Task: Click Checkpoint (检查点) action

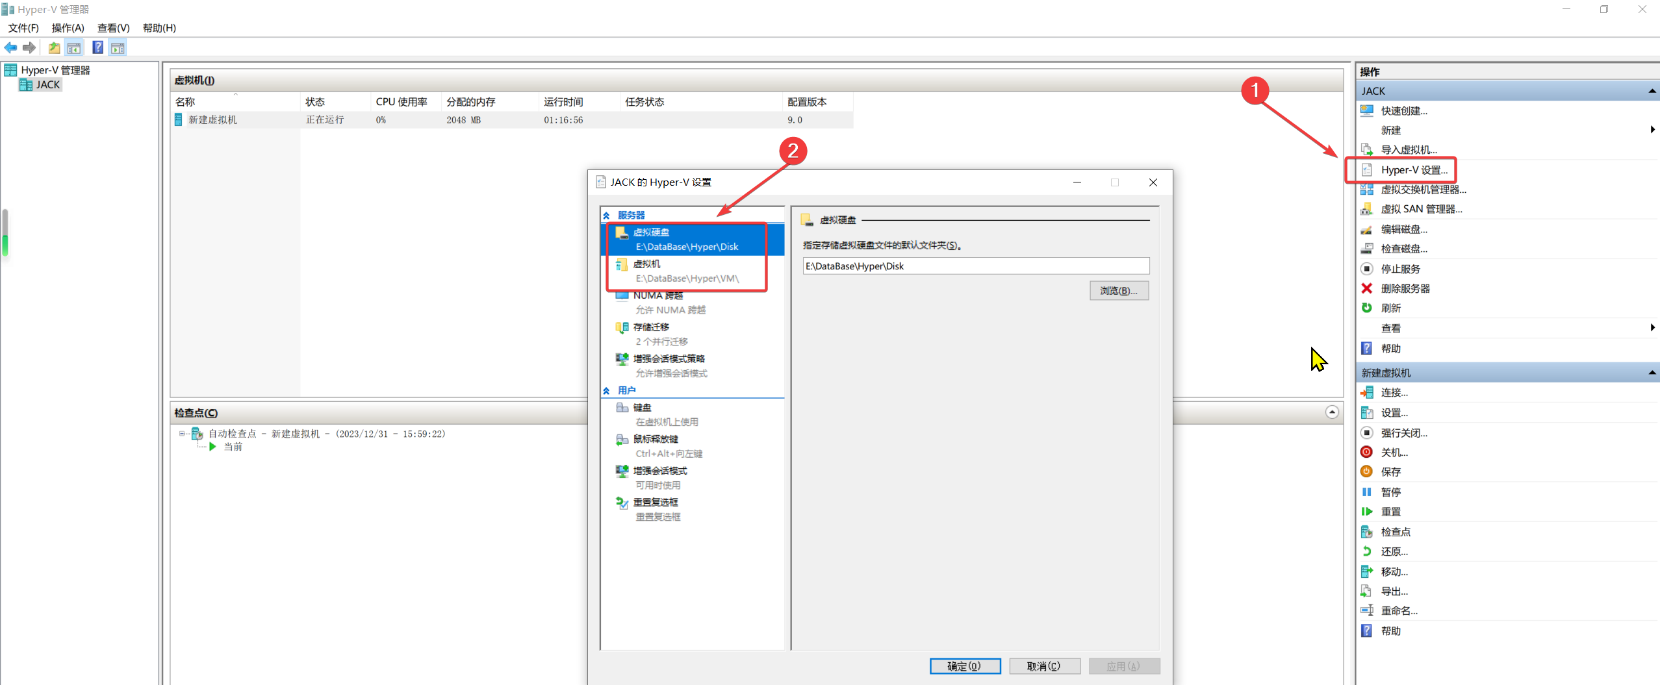Action: [1395, 532]
